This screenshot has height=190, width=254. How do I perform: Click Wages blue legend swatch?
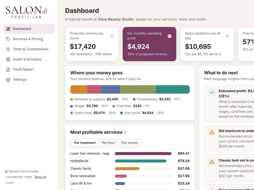(x=71, y=106)
